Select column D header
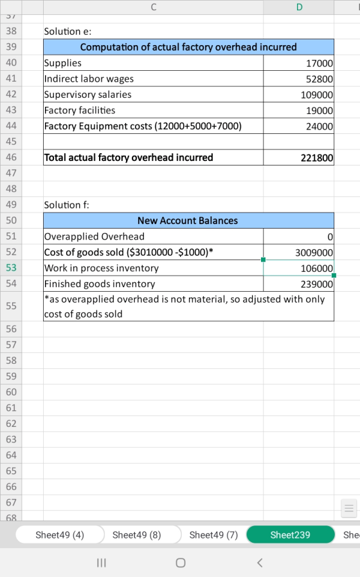This screenshot has height=577, width=360. point(299,7)
